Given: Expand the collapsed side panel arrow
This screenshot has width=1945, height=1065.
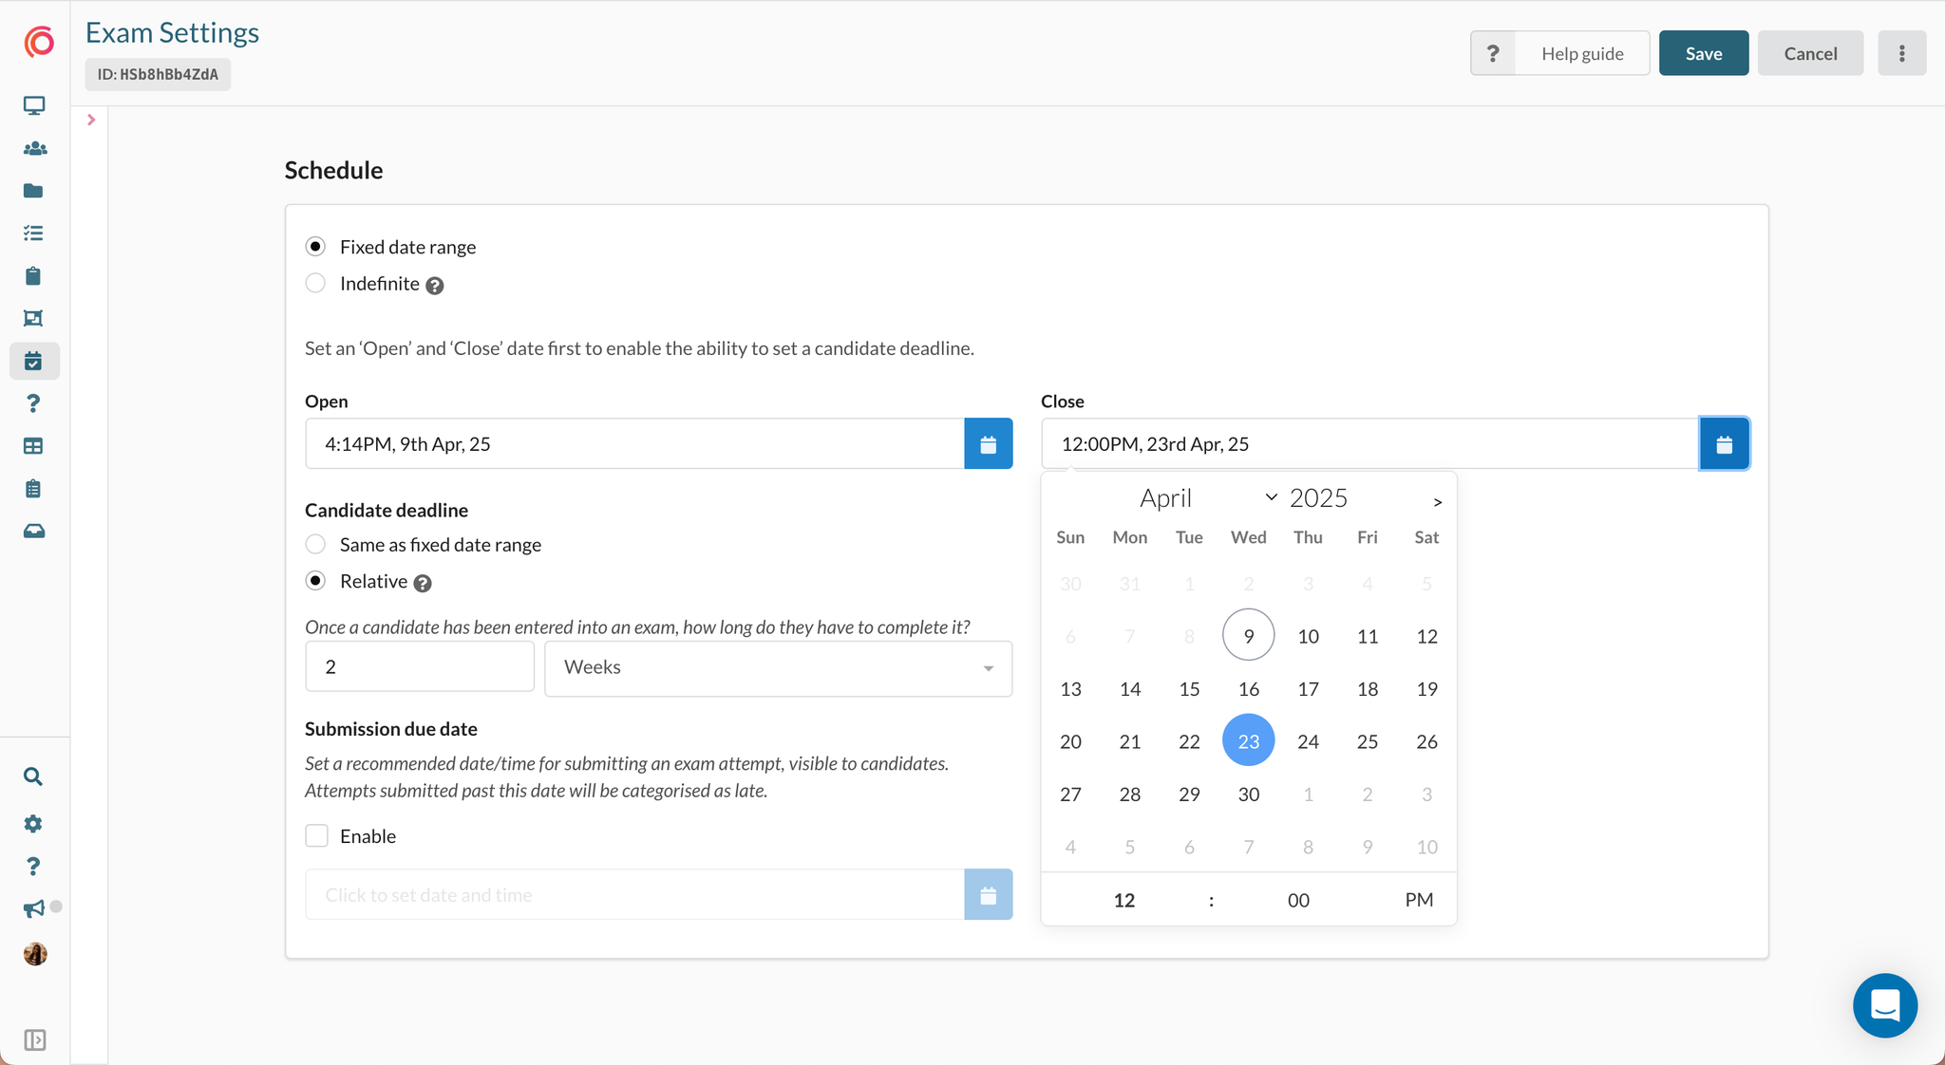Looking at the screenshot, I should (91, 120).
